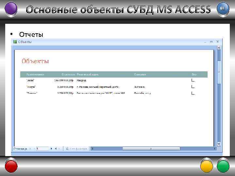Click the '300 кв.м.' description cell
This screenshot has width=235, height=176.
click(x=140, y=87)
